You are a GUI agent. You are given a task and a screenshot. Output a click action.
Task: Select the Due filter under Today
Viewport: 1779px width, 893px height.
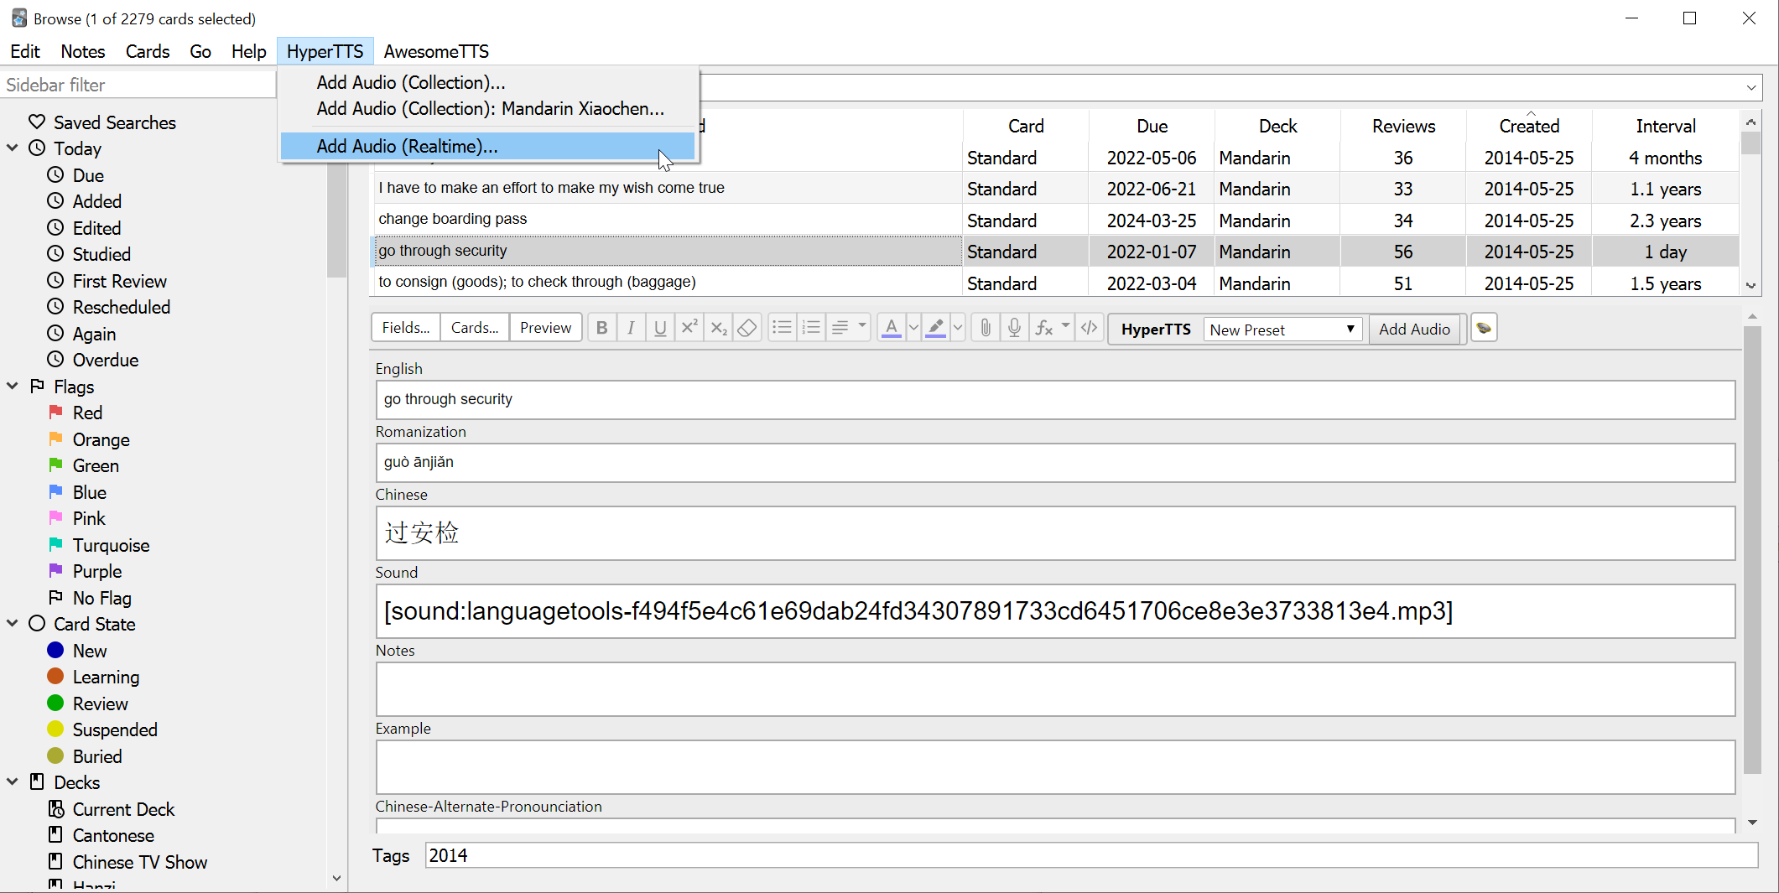point(88,175)
